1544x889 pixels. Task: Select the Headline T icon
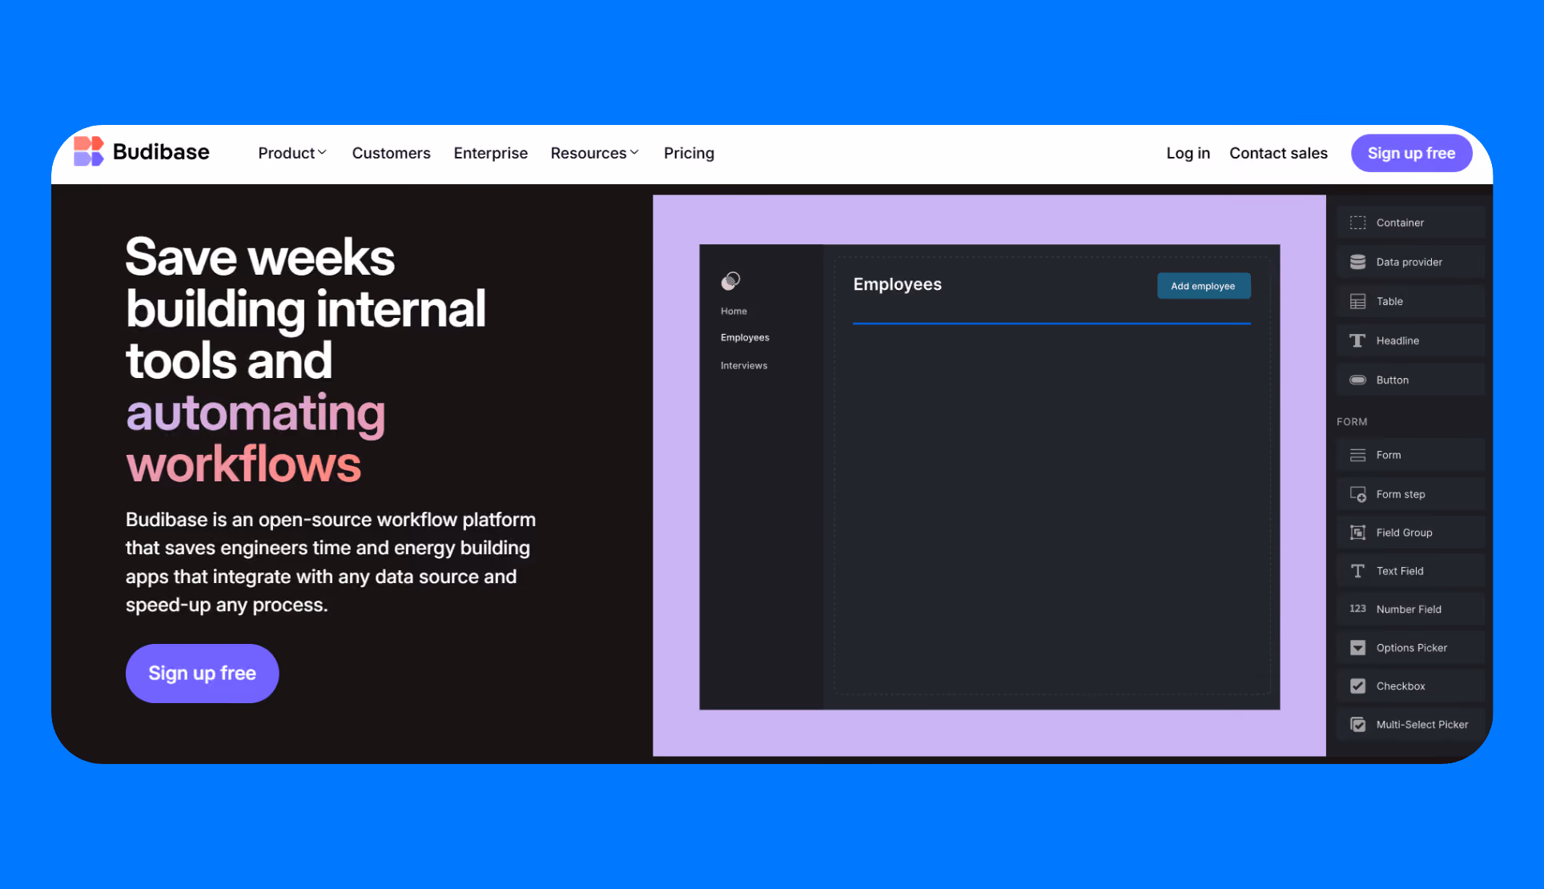coord(1357,340)
